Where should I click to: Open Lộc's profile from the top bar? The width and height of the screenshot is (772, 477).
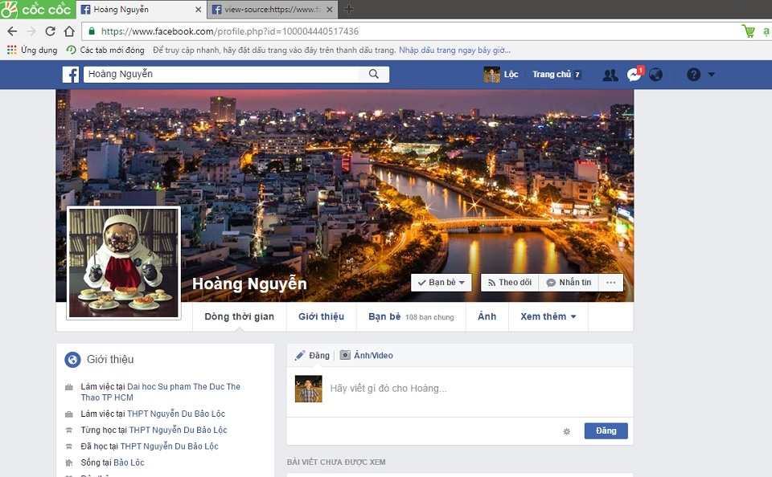(x=511, y=74)
